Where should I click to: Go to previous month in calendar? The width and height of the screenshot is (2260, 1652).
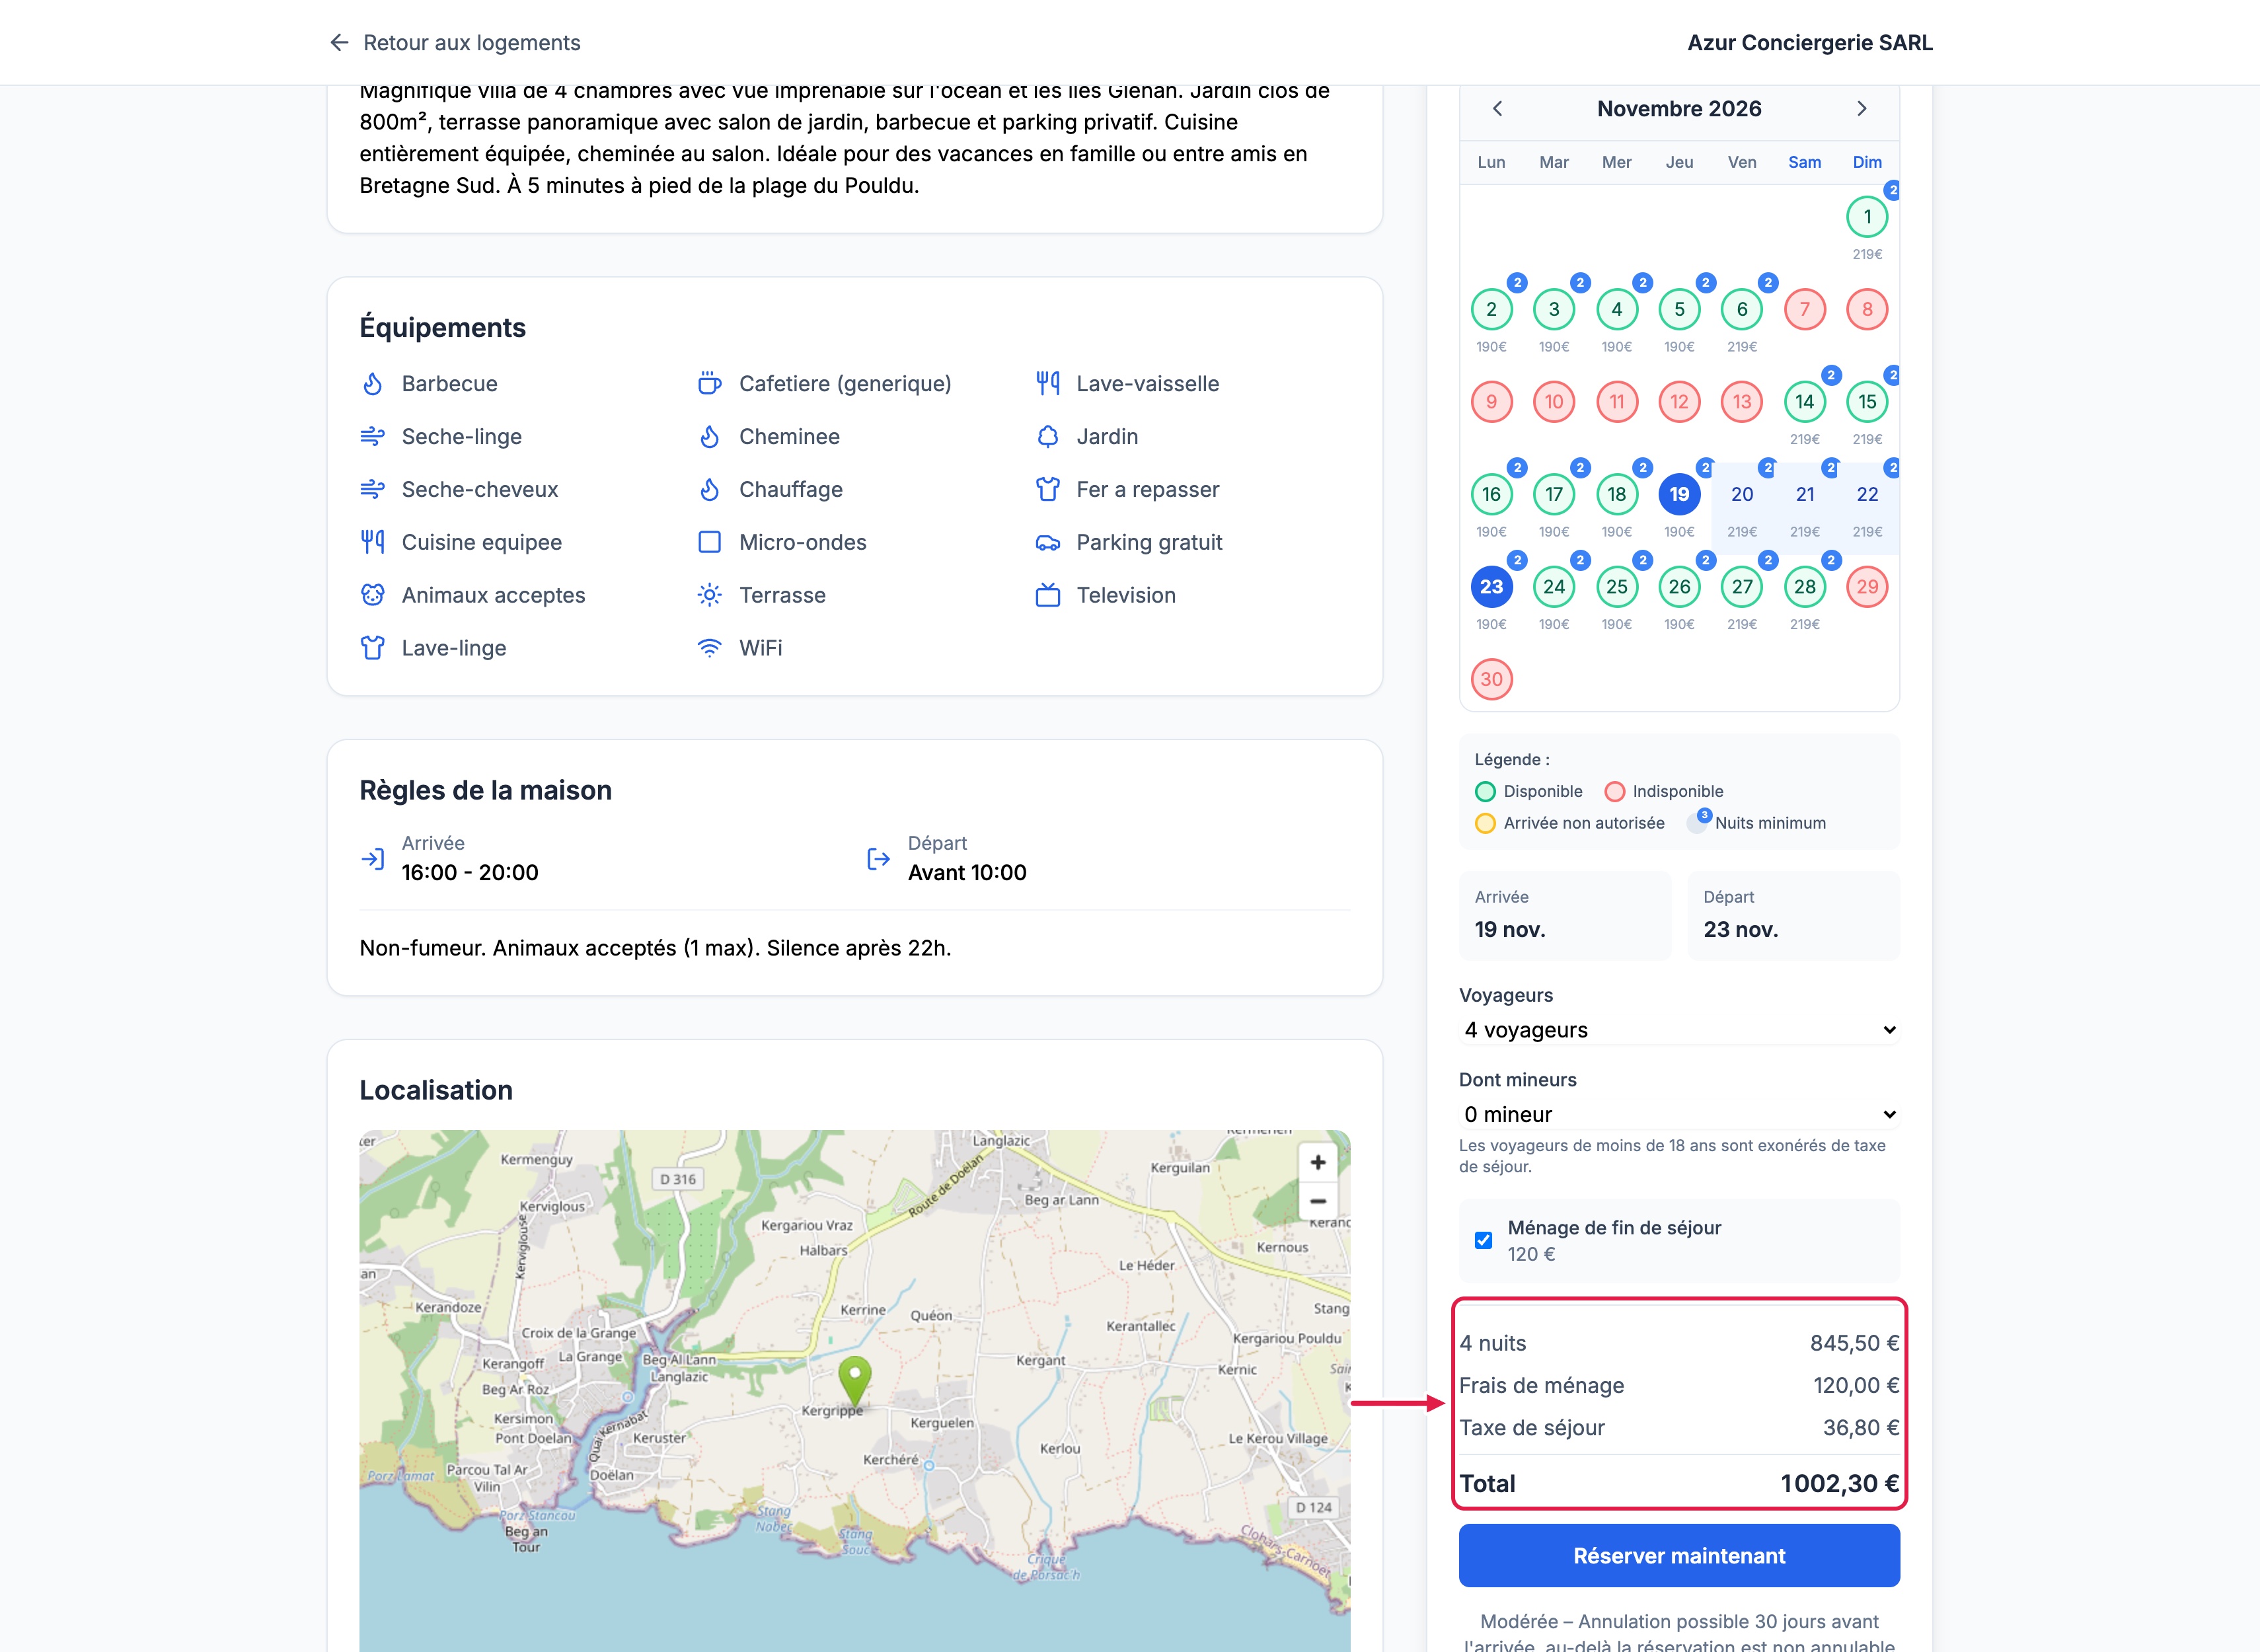click(1497, 108)
